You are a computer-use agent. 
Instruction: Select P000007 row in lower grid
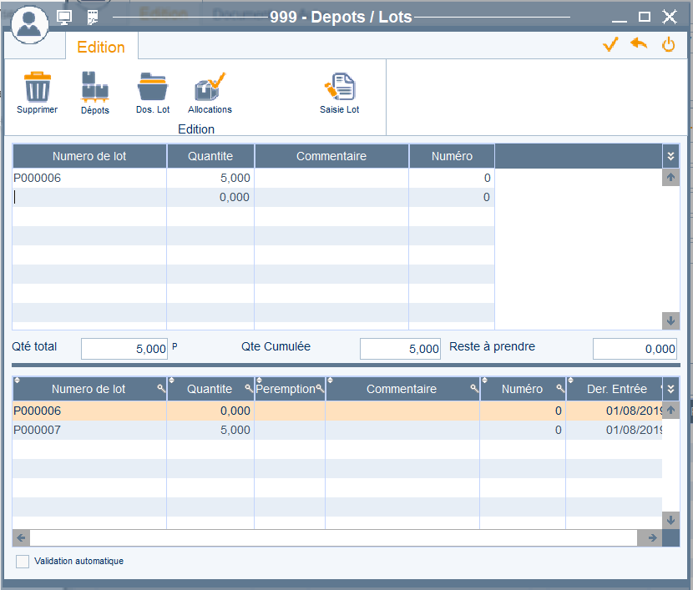pyautogui.click(x=337, y=430)
